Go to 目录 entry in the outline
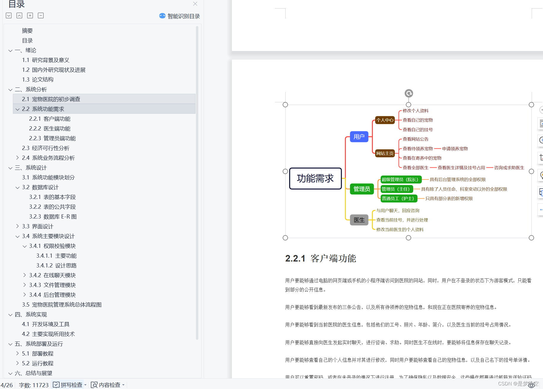The width and height of the screenshot is (543, 389). [27, 40]
